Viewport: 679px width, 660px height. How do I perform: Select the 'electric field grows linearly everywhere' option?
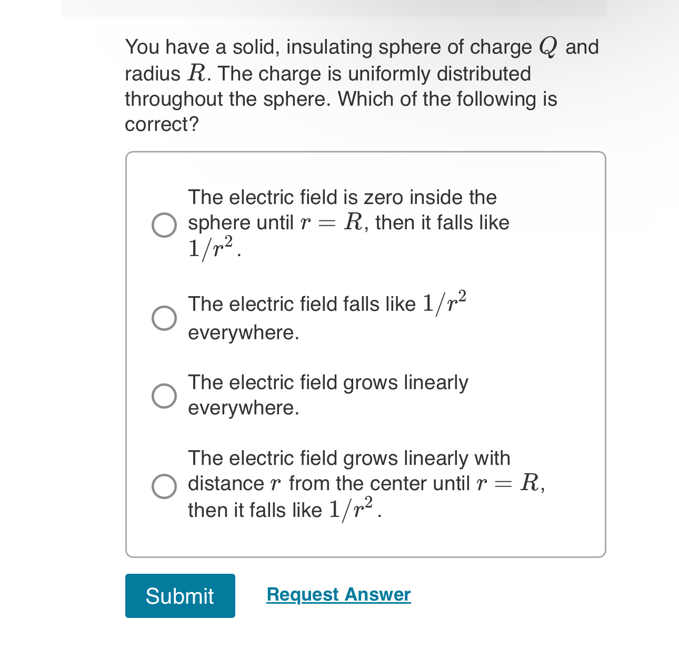click(164, 395)
